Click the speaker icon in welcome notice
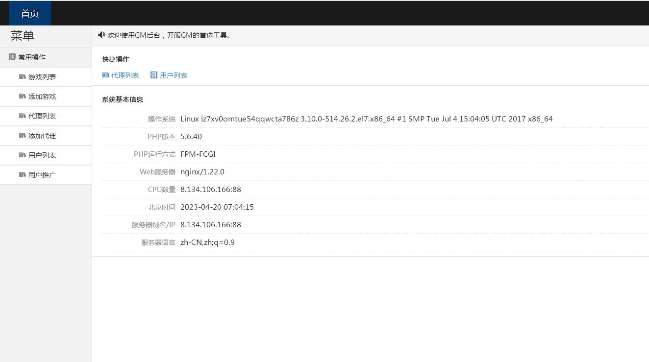This screenshot has width=649, height=362. [x=101, y=35]
